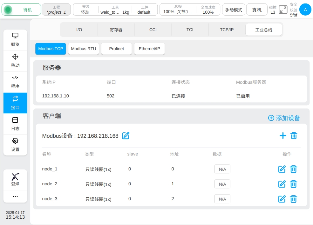Screen dimensions: 313x225
Task: Toggle 手动模式 manual mode
Action: pyautogui.click(x=234, y=10)
